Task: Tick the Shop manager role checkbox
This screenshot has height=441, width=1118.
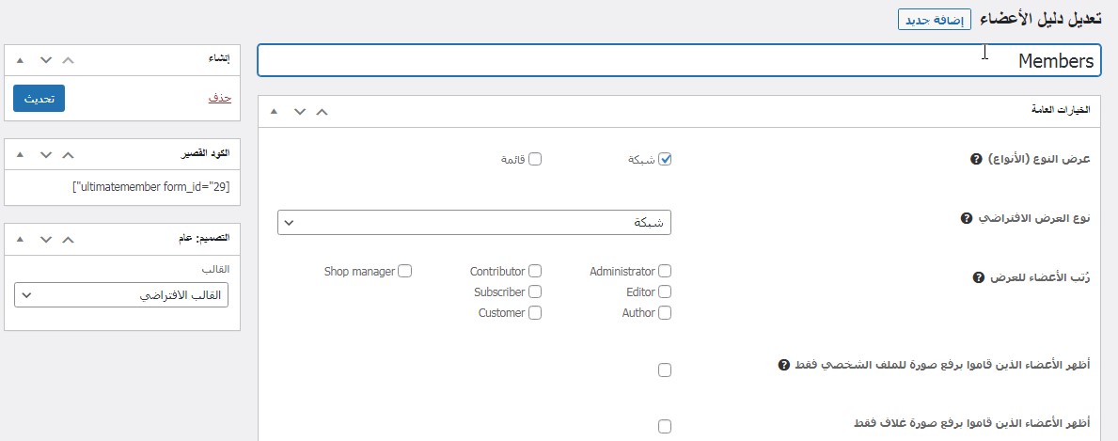Action: 404,271
